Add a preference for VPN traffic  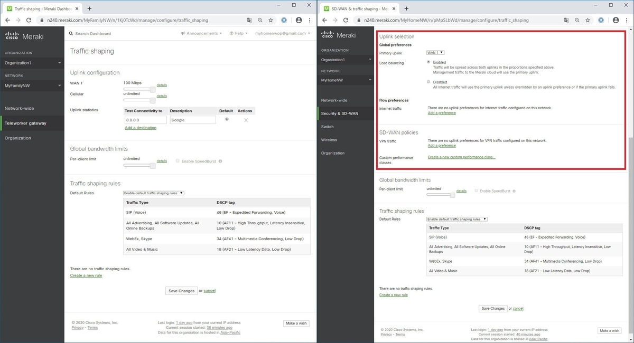pos(442,146)
